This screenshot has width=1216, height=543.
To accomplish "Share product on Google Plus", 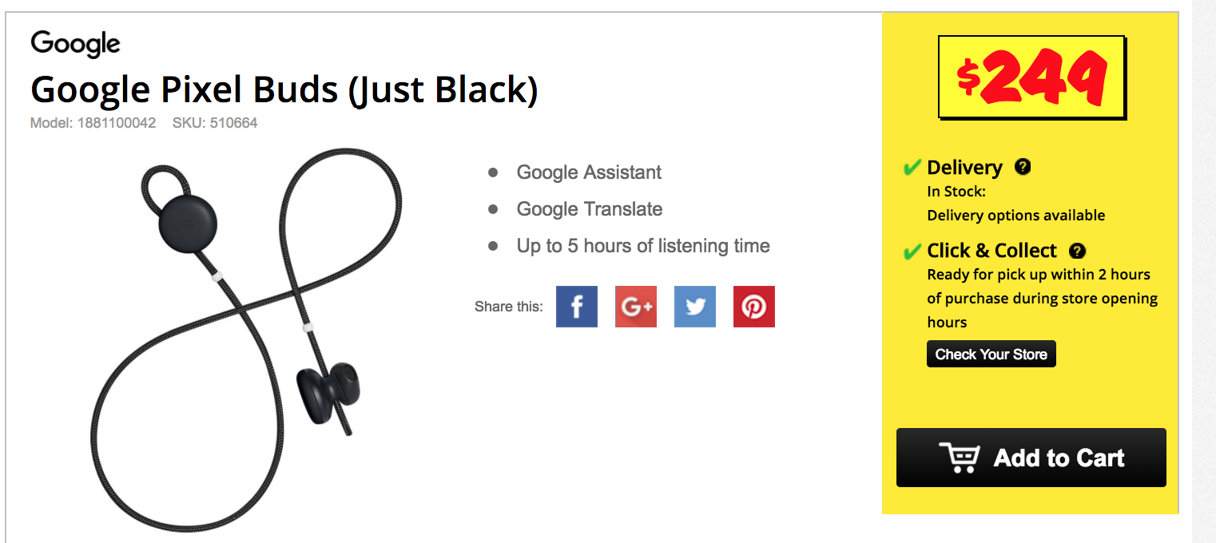I will pyautogui.click(x=636, y=307).
